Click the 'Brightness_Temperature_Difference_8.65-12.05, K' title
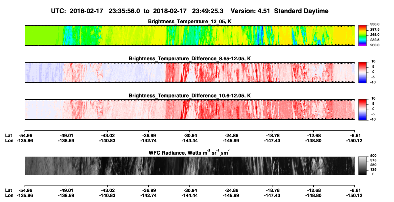 click(190, 58)
